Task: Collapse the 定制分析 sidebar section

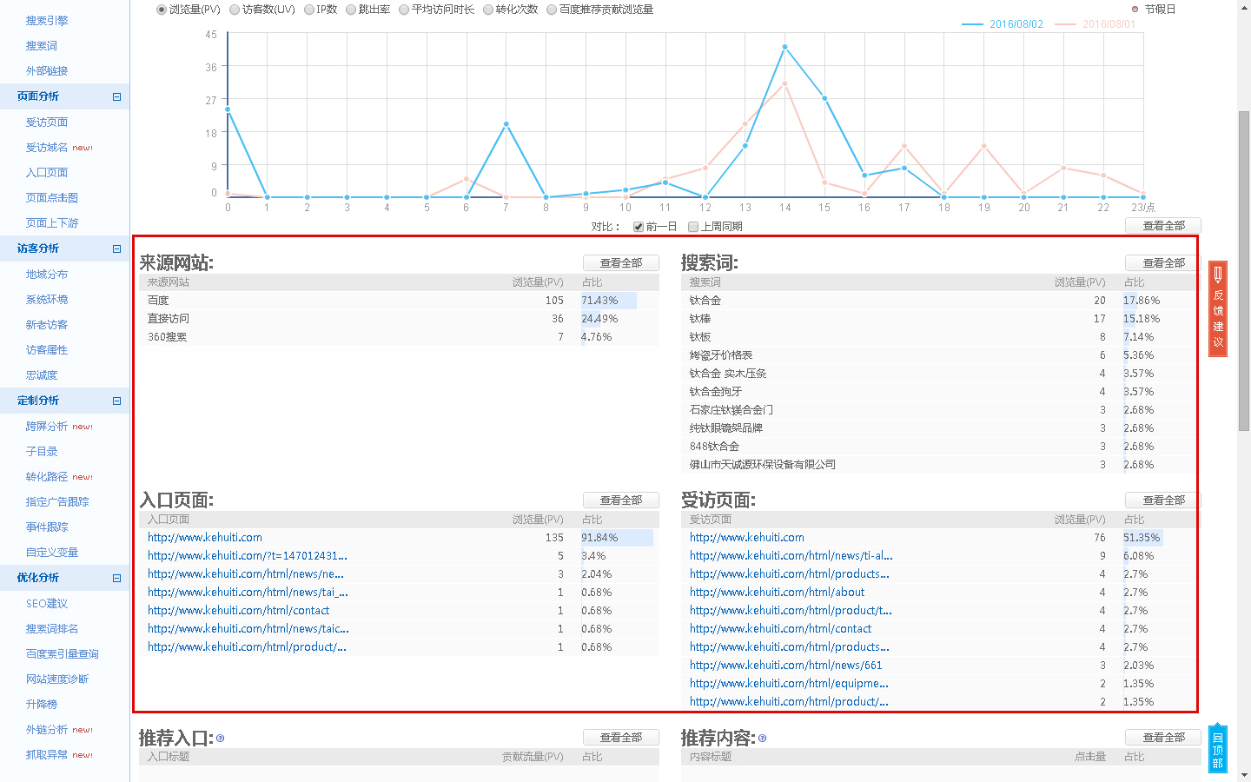Action: tap(116, 401)
